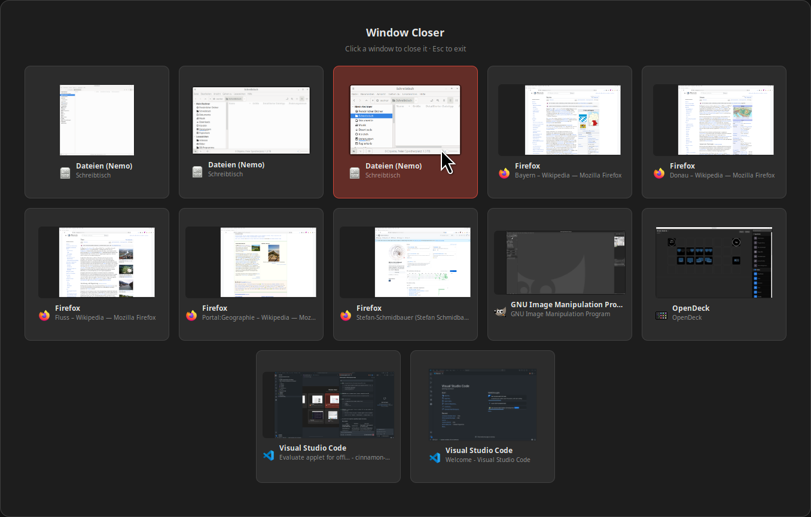Screen dimensions: 811x517
Task: Click the Firefox icon beside Stefan-Schmidbauer window
Action: coord(346,316)
